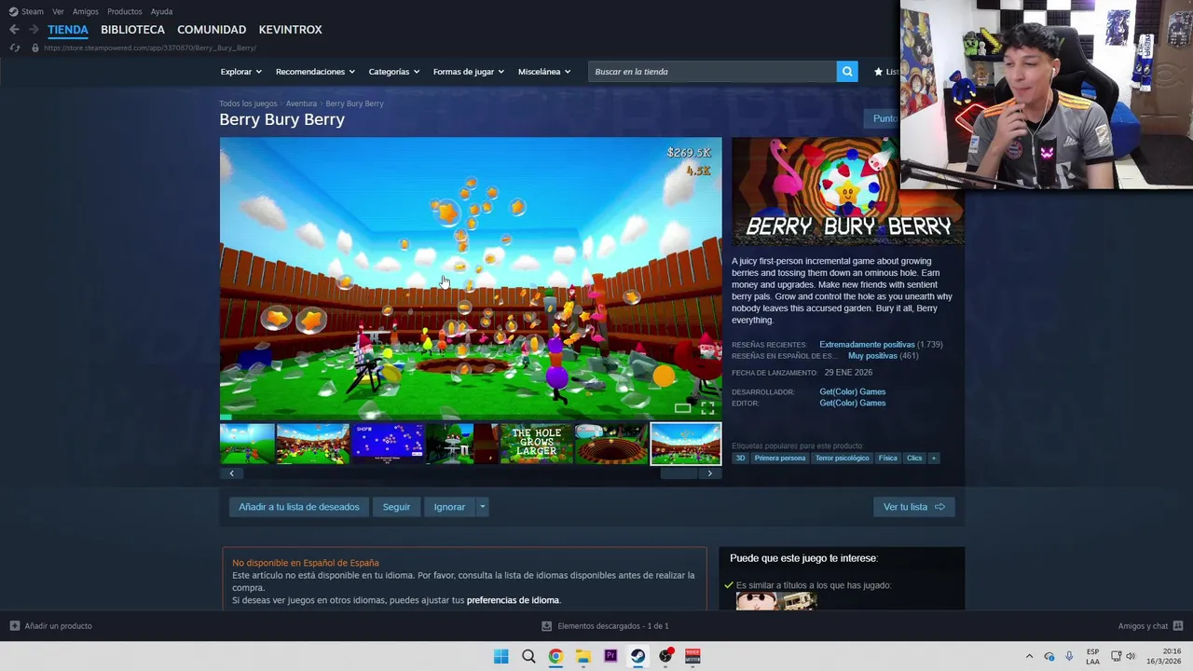Click the plus icon next to Añadir un producto
The height and width of the screenshot is (671, 1193).
tap(14, 626)
